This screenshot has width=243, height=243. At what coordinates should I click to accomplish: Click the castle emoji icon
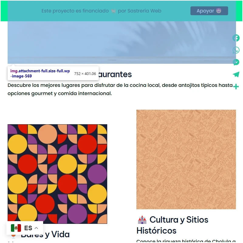point(142,220)
